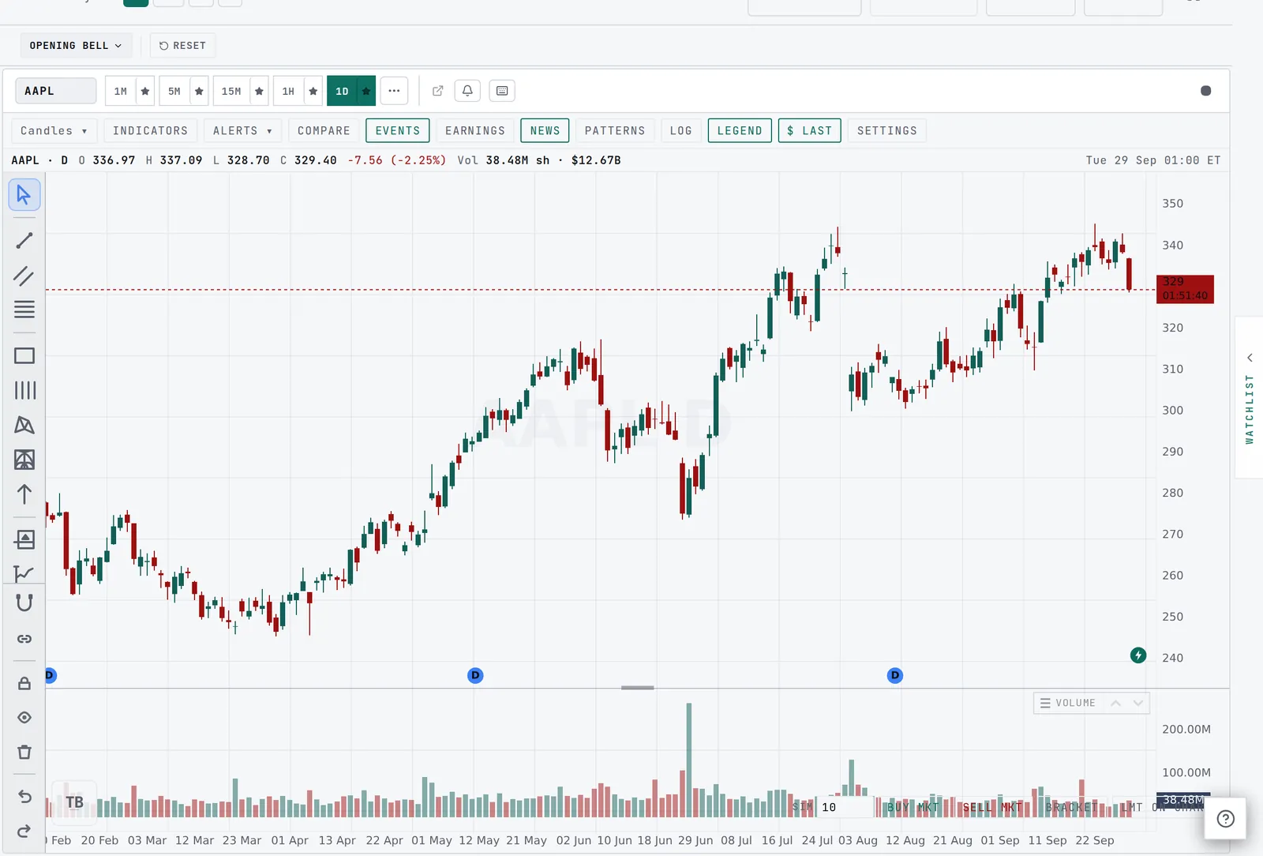This screenshot has width=1263, height=856.
Task: Click the link drawings icon
Action: click(24, 639)
